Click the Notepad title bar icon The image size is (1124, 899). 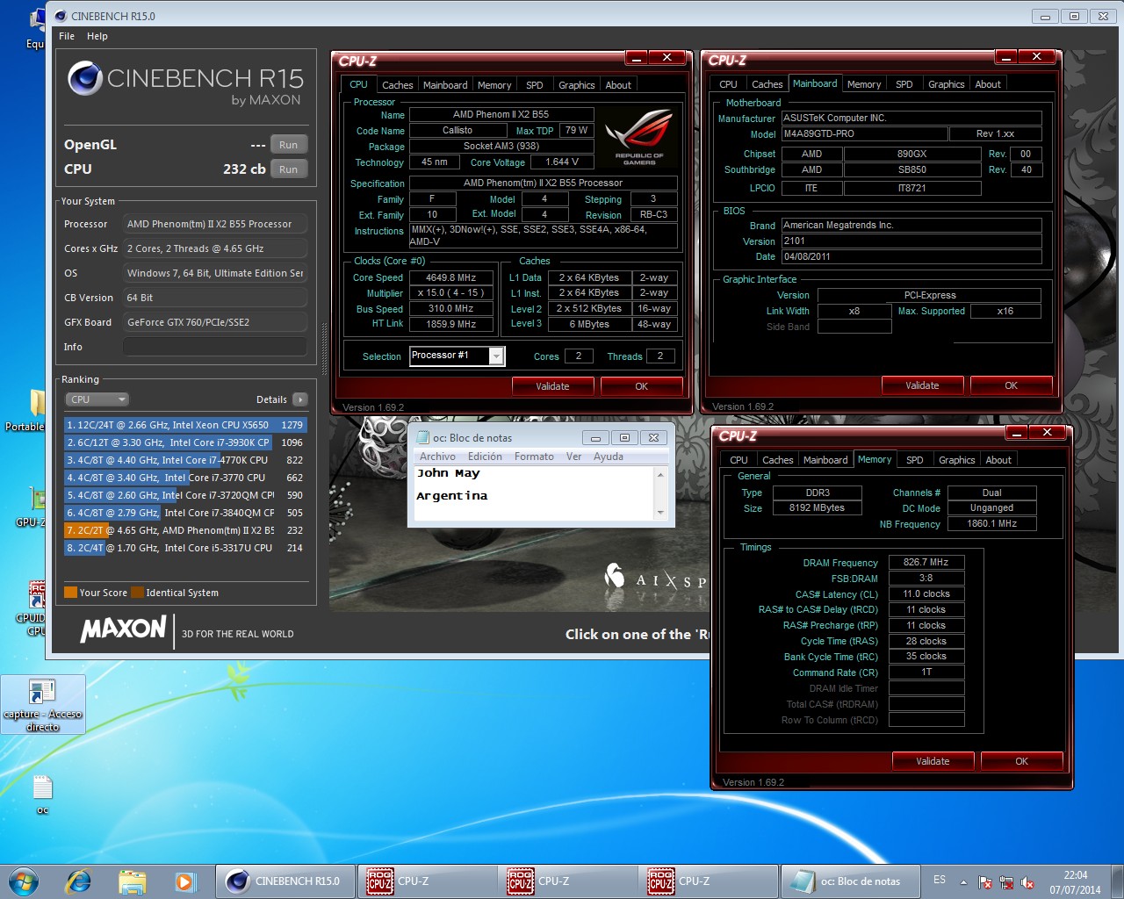(x=421, y=437)
